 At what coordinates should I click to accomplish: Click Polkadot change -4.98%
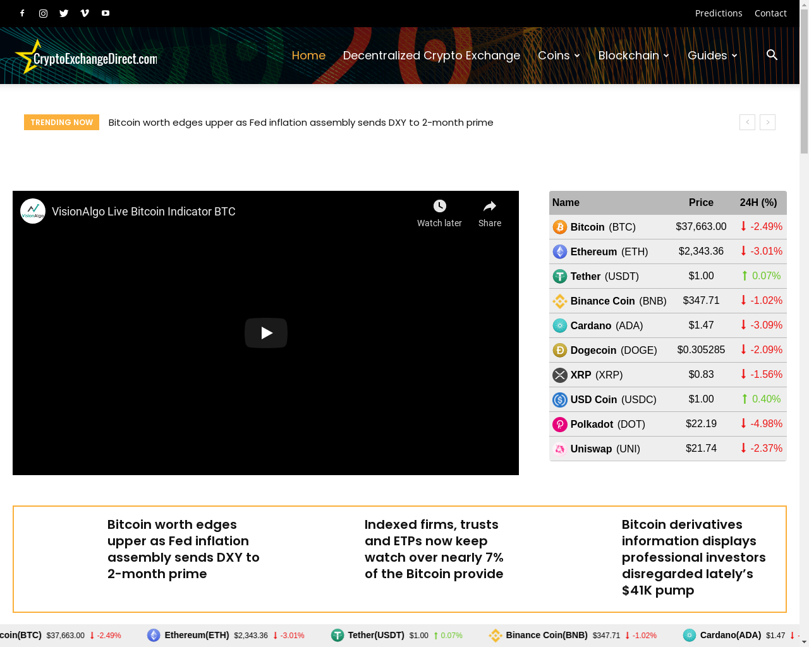coord(762,423)
